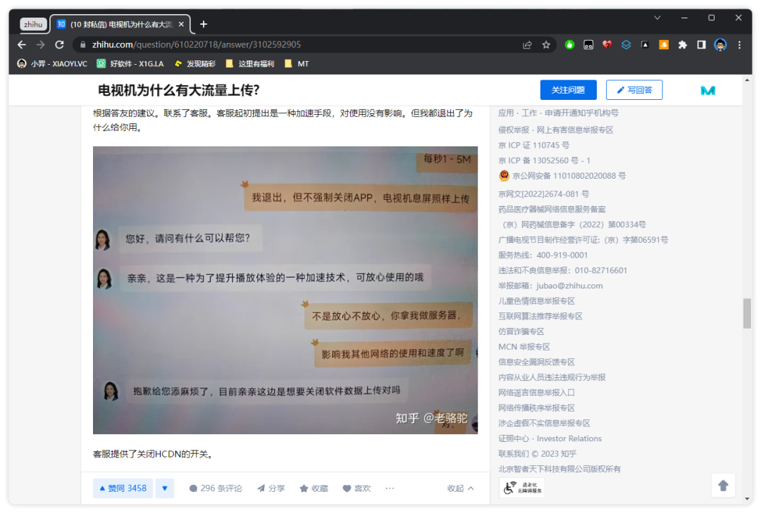Open the 发现精彩 bookmark
The width and height of the screenshot is (761, 513).
tap(194, 63)
